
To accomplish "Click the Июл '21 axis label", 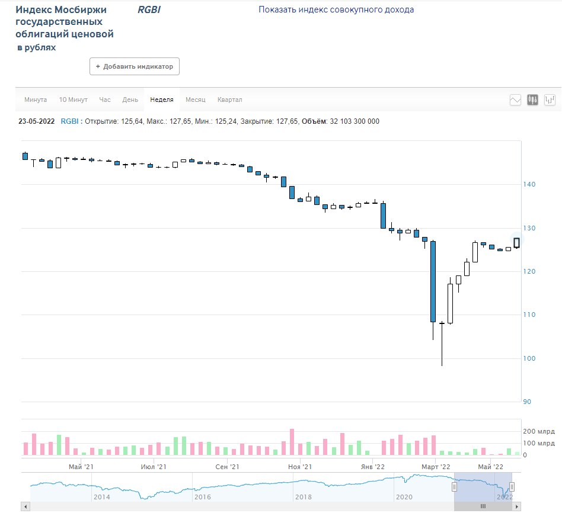I will (x=154, y=467).
